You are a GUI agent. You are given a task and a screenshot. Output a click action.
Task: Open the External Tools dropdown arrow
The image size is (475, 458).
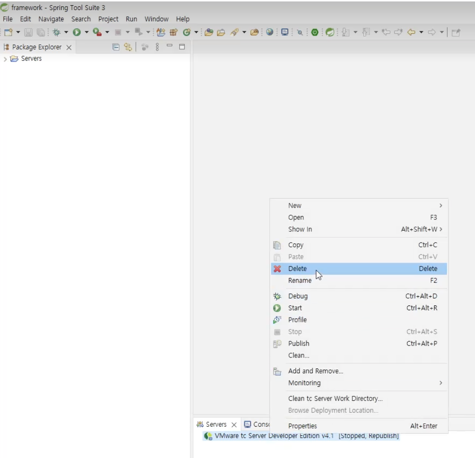point(107,32)
